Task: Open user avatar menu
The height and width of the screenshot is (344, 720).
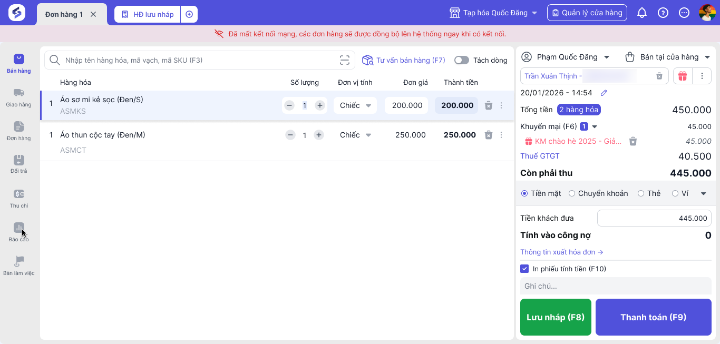Action: 707,13
